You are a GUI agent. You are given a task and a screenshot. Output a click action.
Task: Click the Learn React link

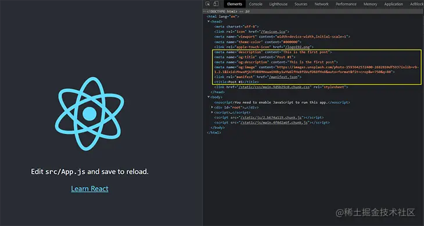click(x=89, y=189)
